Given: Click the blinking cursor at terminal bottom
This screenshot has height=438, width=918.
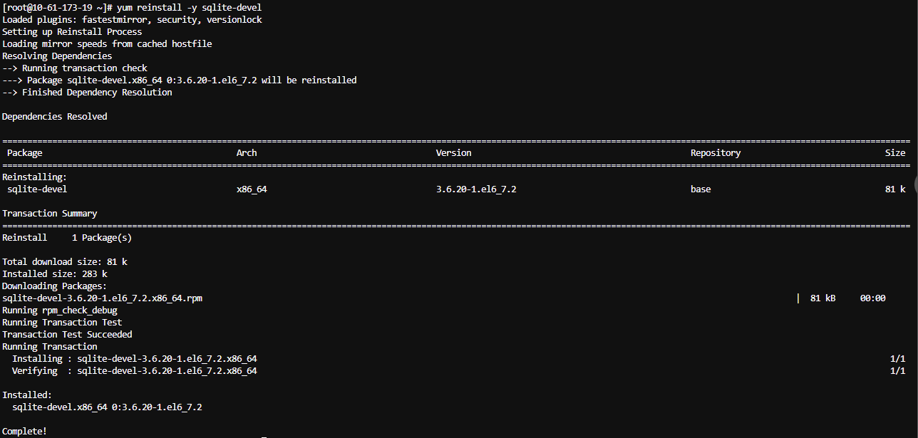Looking at the screenshot, I should click(264, 436).
